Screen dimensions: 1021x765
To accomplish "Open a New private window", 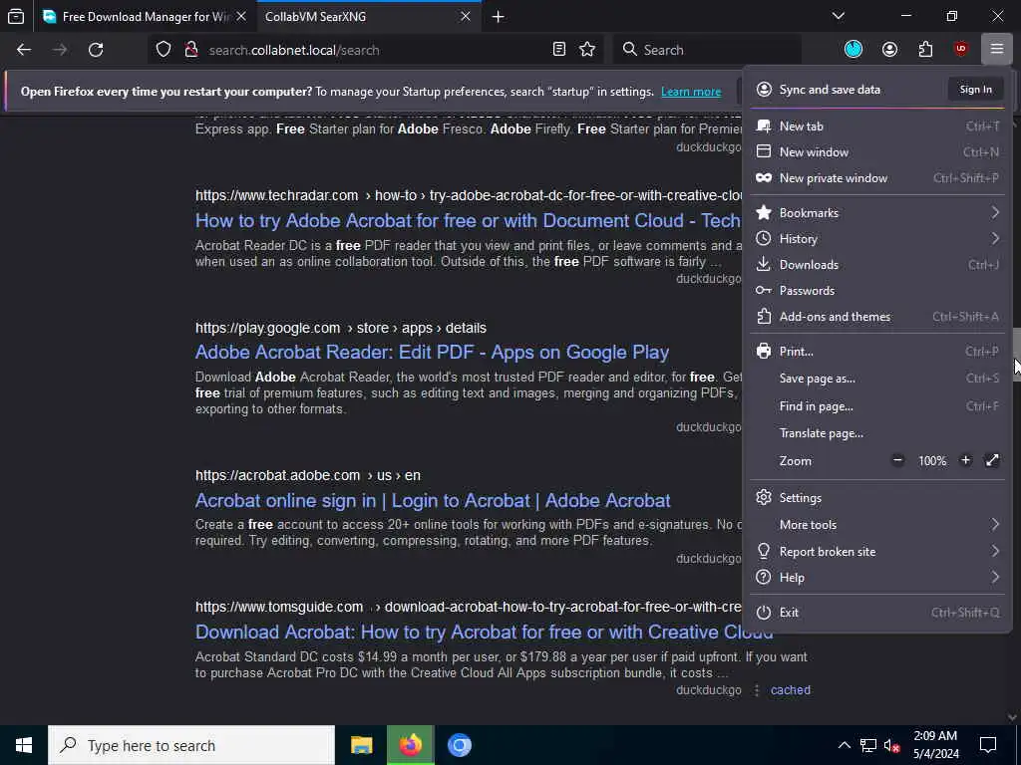I will click(x=877, y=178).
